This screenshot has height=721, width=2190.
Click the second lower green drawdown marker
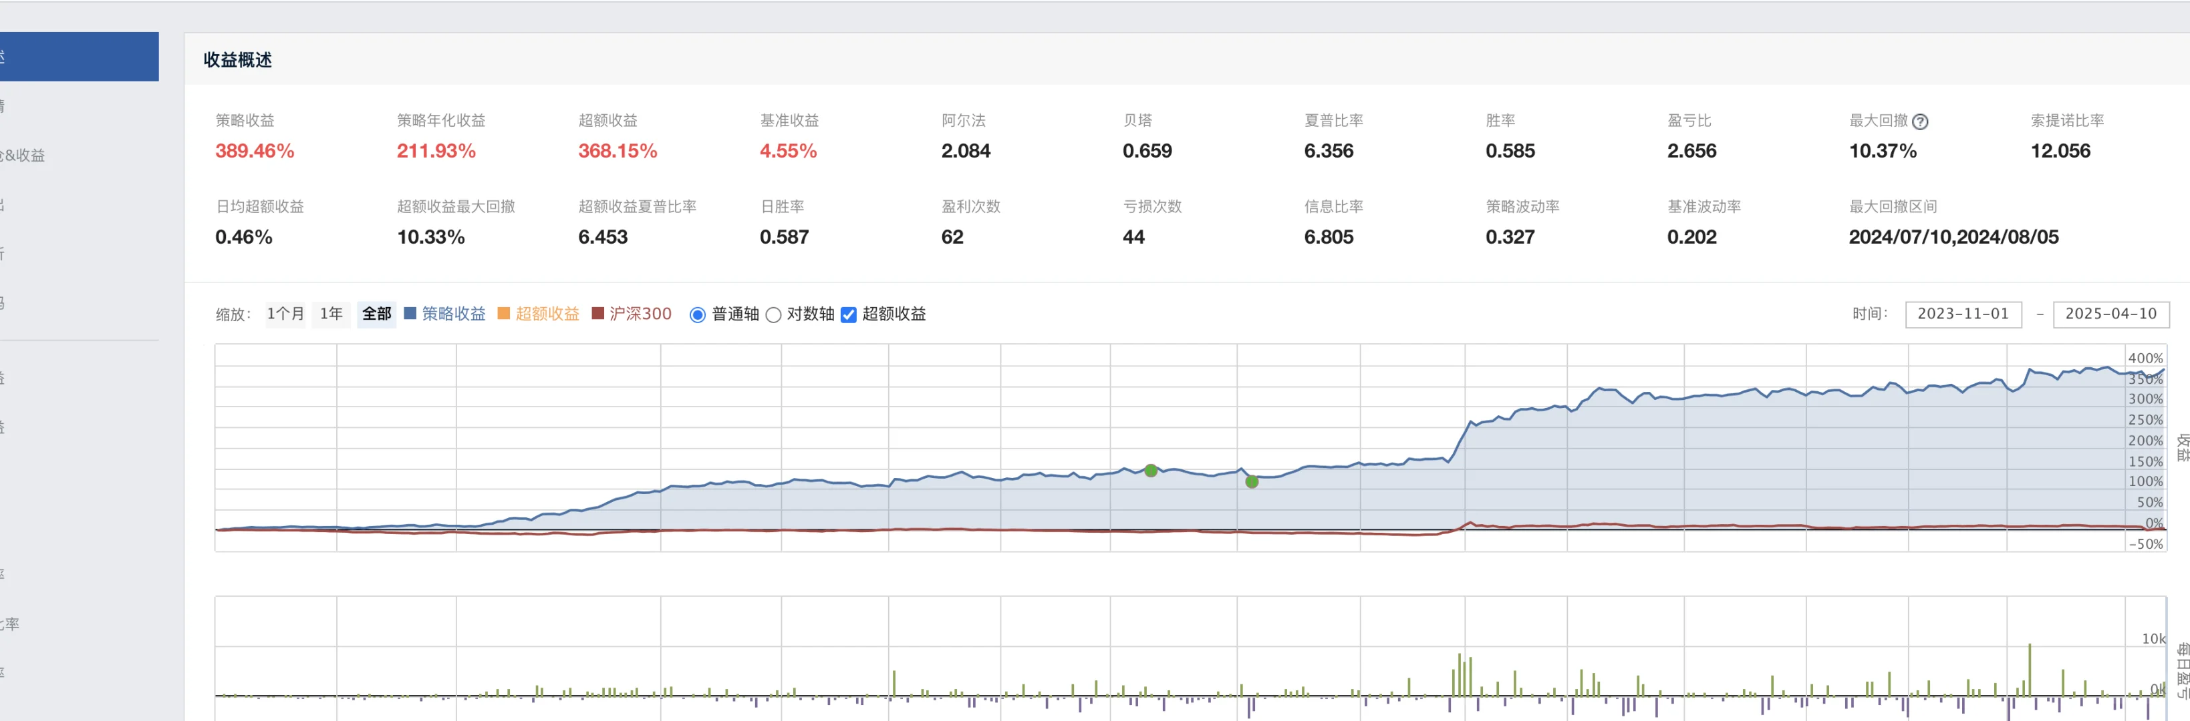[x=1252, y=481]
